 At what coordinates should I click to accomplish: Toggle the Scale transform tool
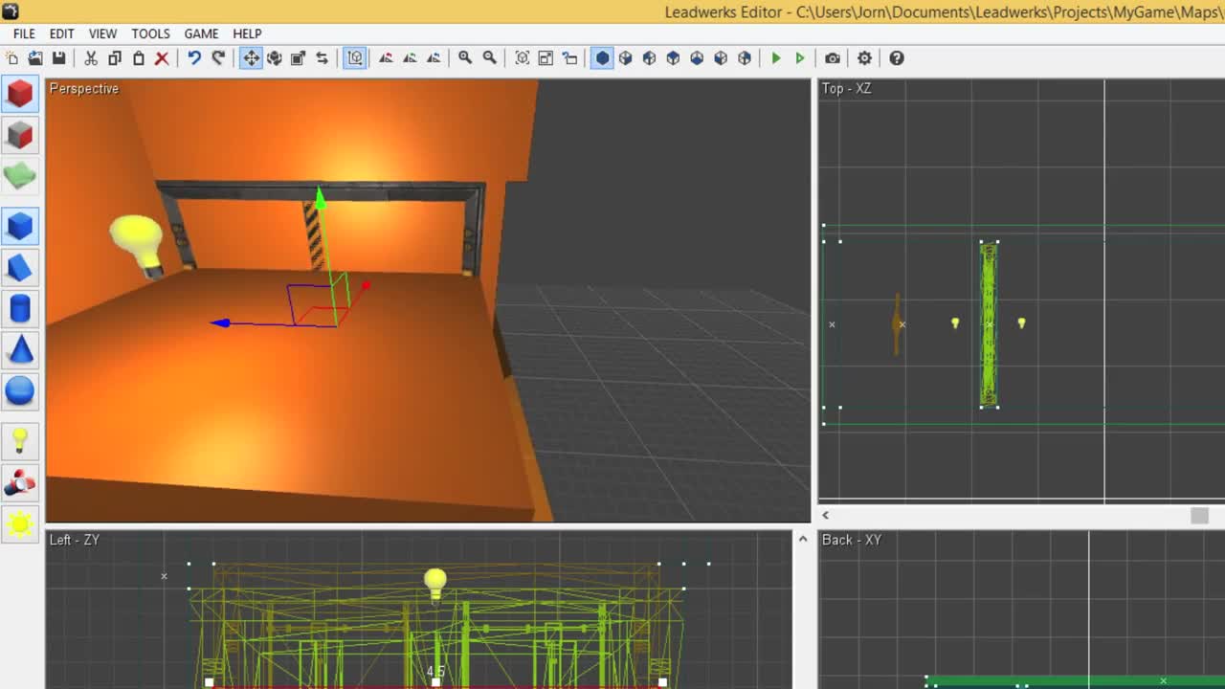298,58
